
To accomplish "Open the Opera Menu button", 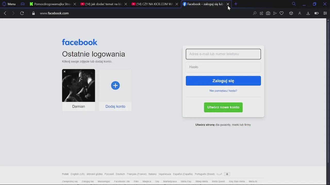I will (9, 4).
